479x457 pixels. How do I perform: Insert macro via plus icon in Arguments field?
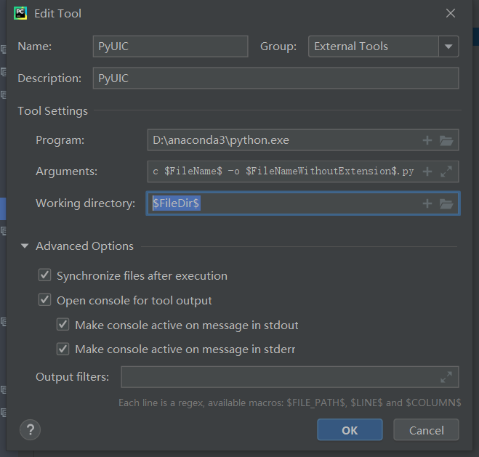point(427,171)
